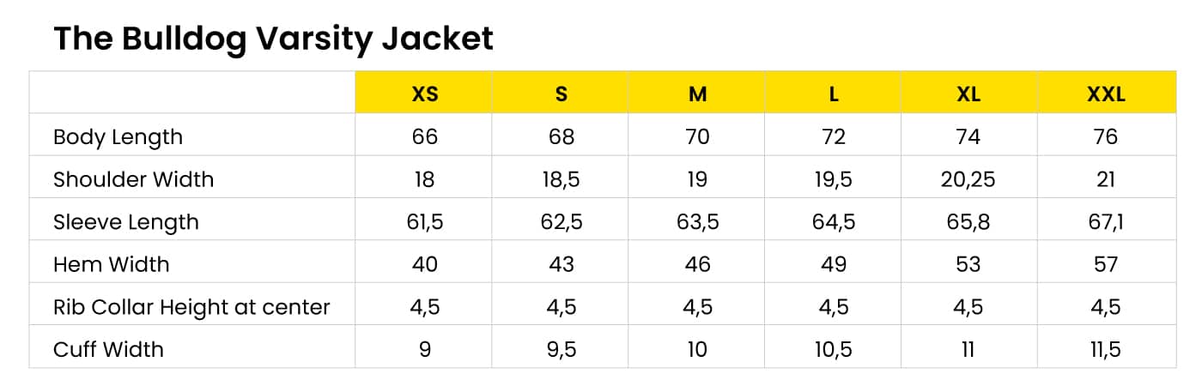Select the XXL size column header

pos(1106,93)
